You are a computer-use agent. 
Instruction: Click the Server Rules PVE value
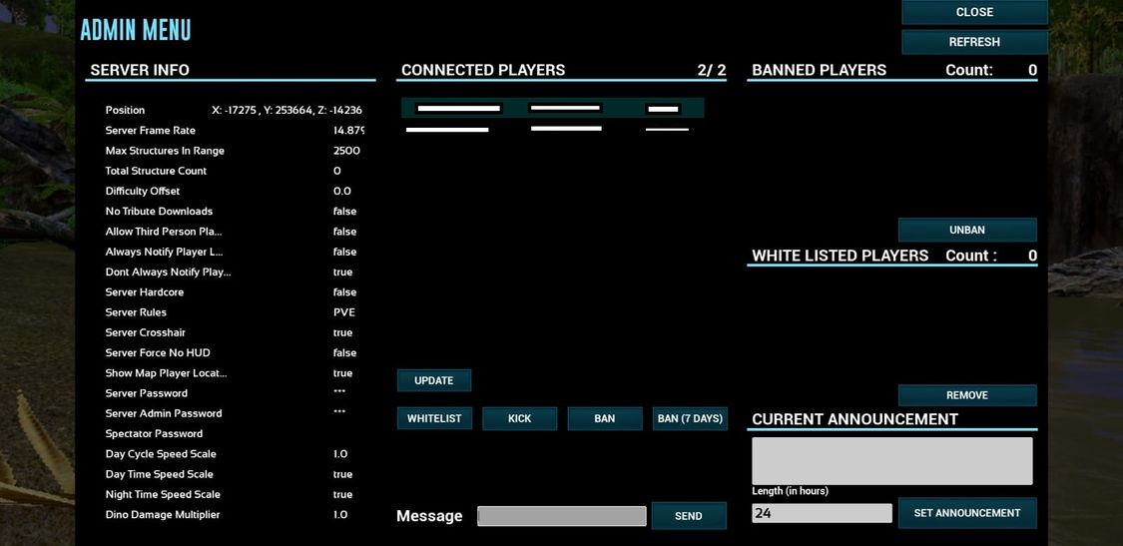[344, 312]
